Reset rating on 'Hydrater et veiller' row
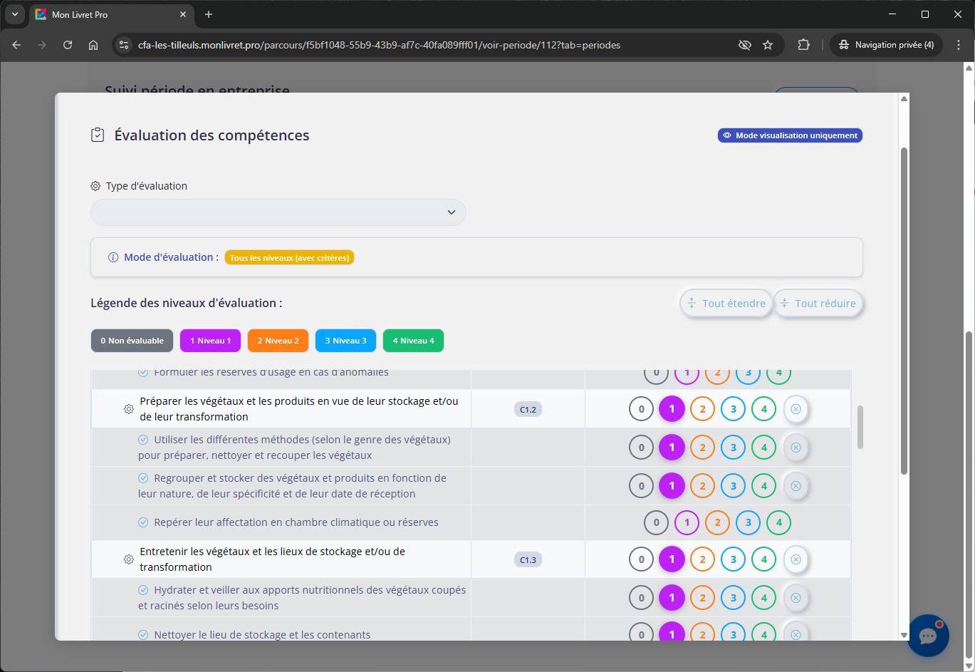975x672 pixels. tap(796, 598)
